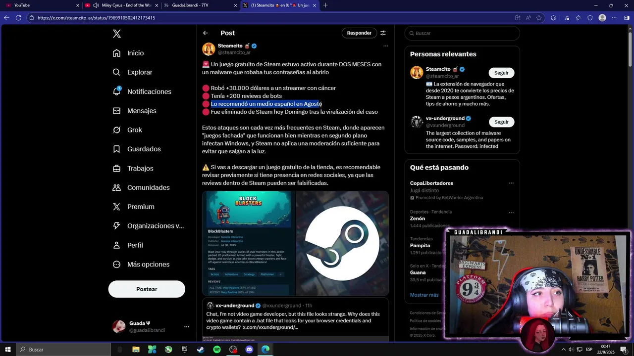Viewport: 634px width, 356px height.
Task: Follow Steamcito in Personas relevantes
Action: tap(501, 73)
